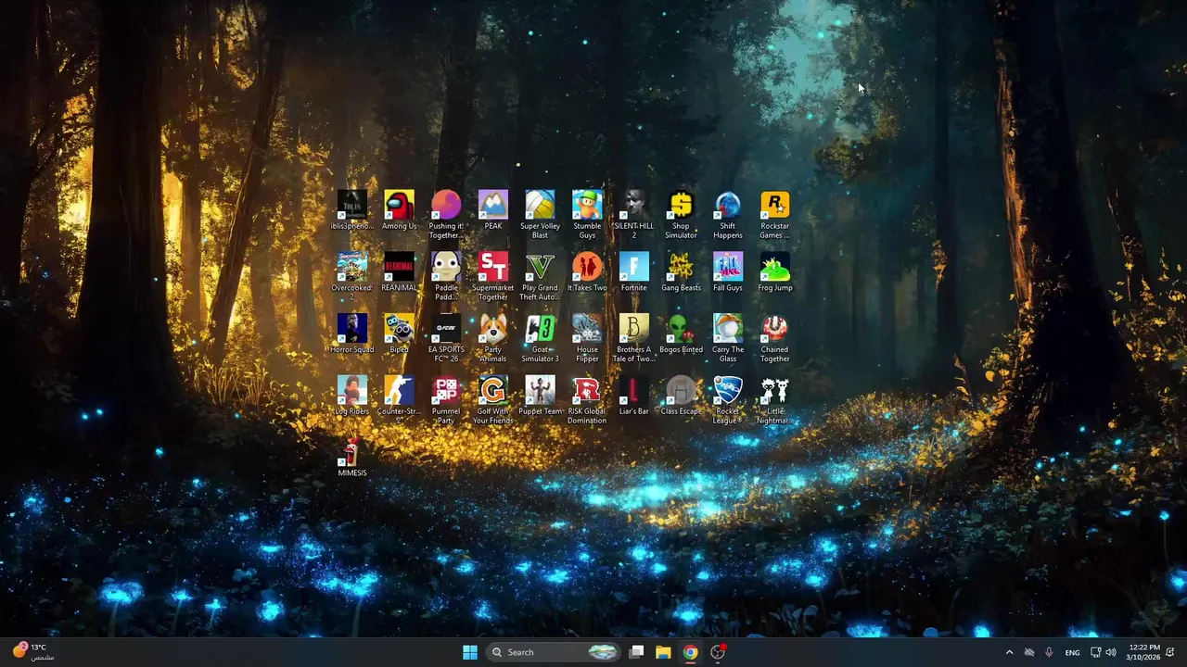The image size is (1187, 667).
Task: Select the Goat Simulator 3 shortcut
Action: coord(540,338)
